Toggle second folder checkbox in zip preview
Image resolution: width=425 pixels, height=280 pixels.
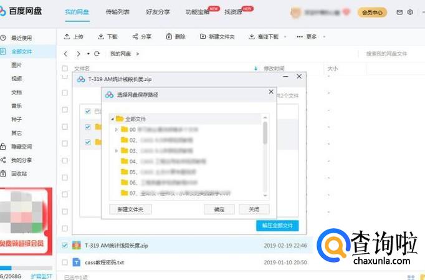(87, 142)
